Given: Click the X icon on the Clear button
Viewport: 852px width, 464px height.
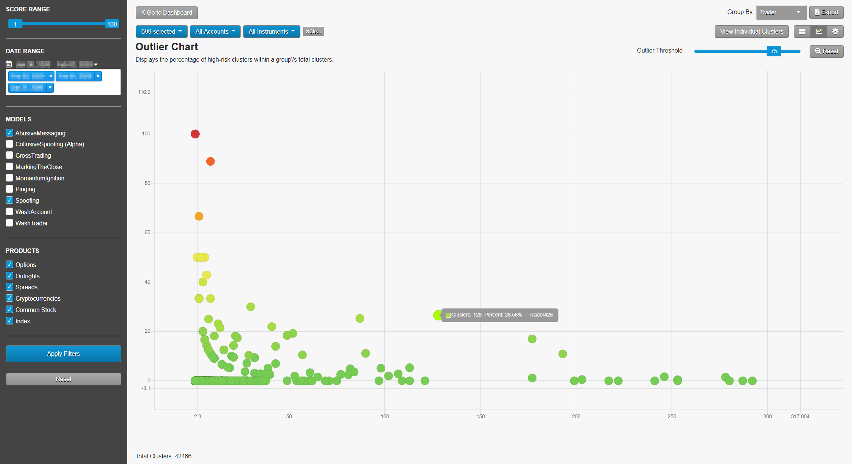Looking at the screenshot, I should [x=308, y=31].
